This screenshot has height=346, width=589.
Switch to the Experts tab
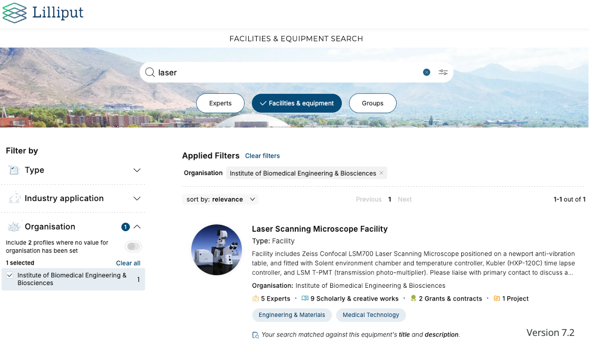point(220,103)
